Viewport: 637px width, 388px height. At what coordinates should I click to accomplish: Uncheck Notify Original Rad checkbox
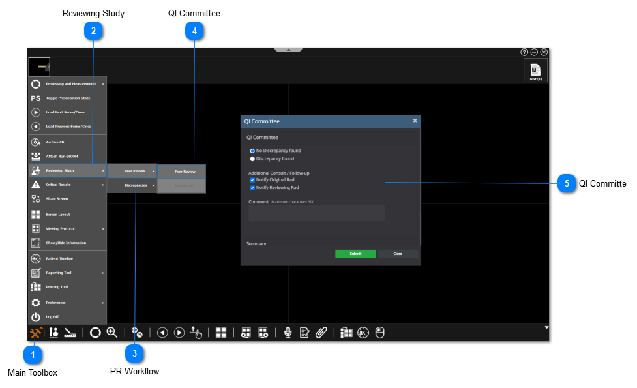pyautogui.click(x=253, y=180)
